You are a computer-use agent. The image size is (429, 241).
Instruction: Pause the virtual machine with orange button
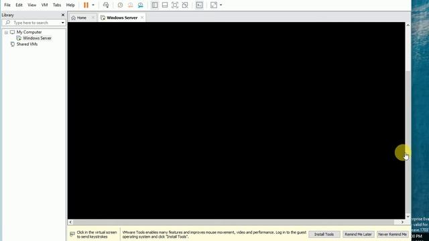(86, 5)
